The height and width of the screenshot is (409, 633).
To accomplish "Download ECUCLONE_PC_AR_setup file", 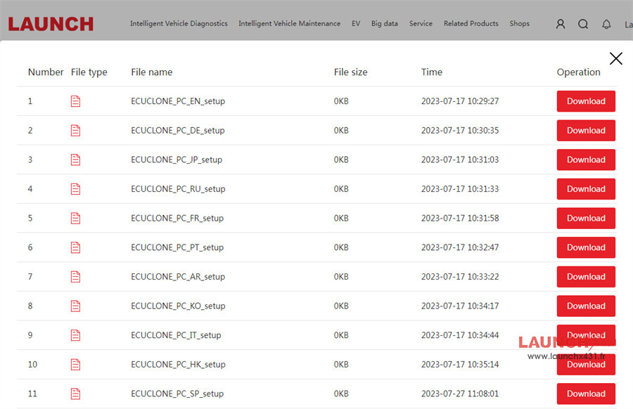I will click(586, 277).
